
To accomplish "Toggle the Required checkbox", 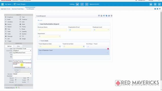I will click(16, 78).
